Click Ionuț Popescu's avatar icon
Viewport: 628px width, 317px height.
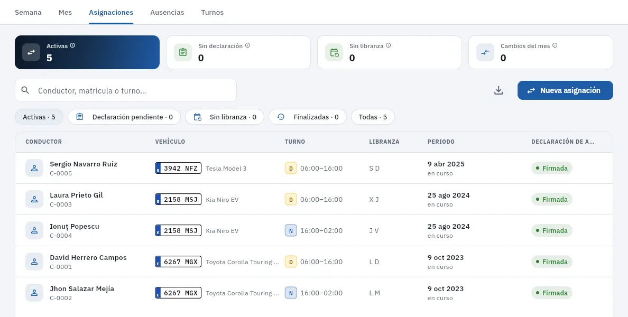tap(34, 230)
